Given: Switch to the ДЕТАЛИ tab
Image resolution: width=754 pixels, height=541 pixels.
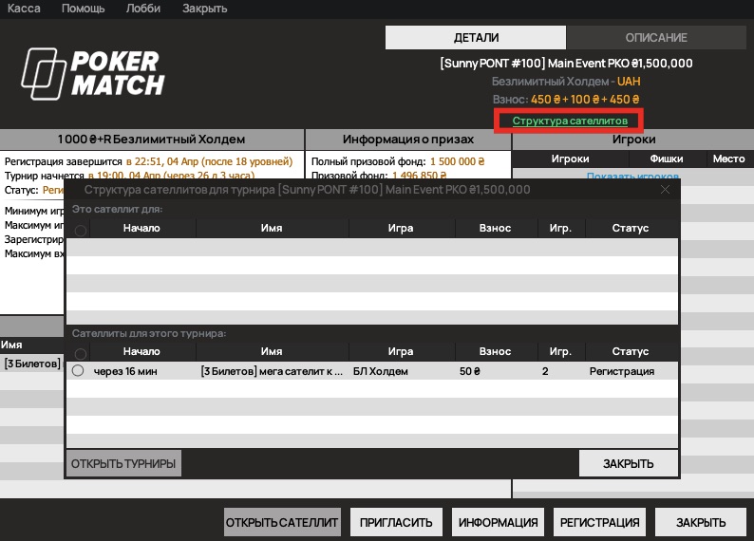Looking at the screenshot, I should click(x=476, y=37).
